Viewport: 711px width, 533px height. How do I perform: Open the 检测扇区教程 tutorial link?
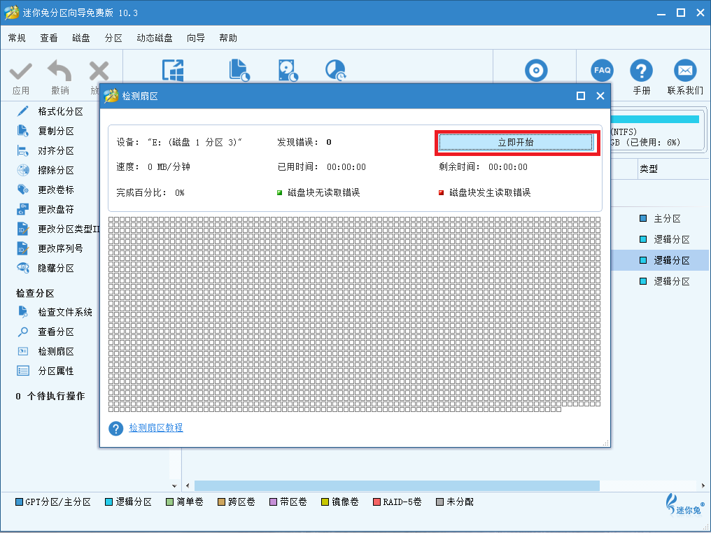(x=156, y=427)
